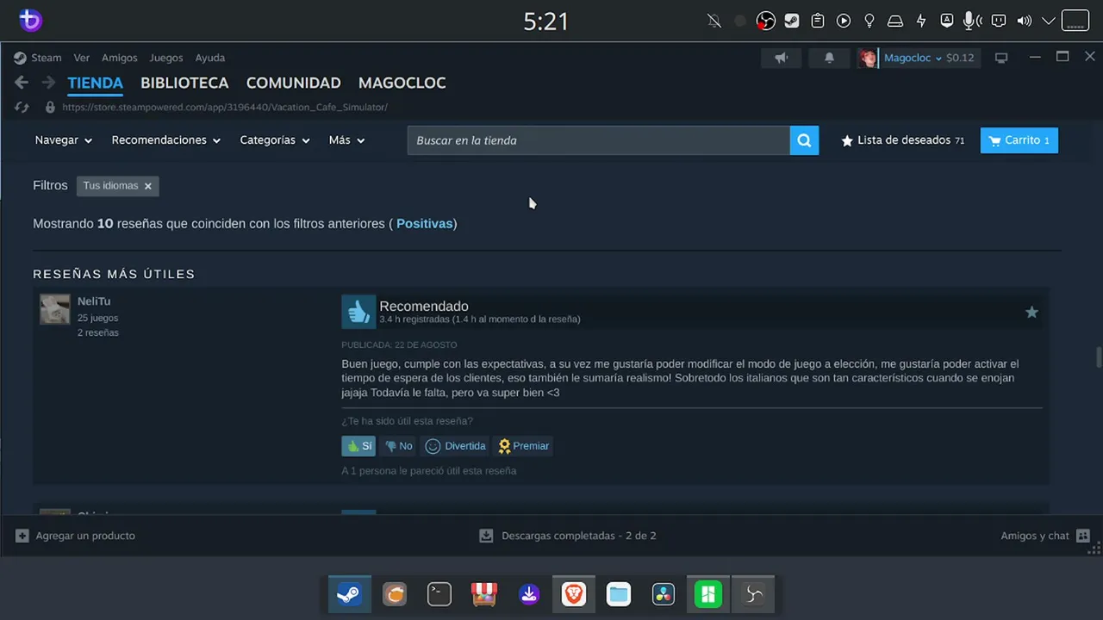Open the keyboard layout tray icon

pos(947,21)
